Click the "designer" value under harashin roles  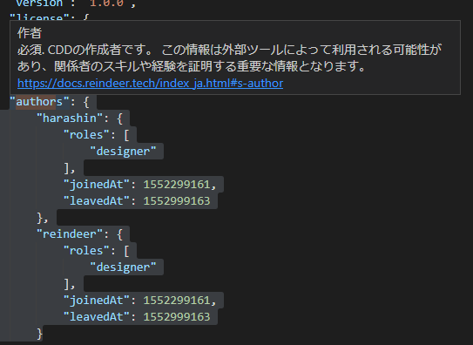coord(124,152)
